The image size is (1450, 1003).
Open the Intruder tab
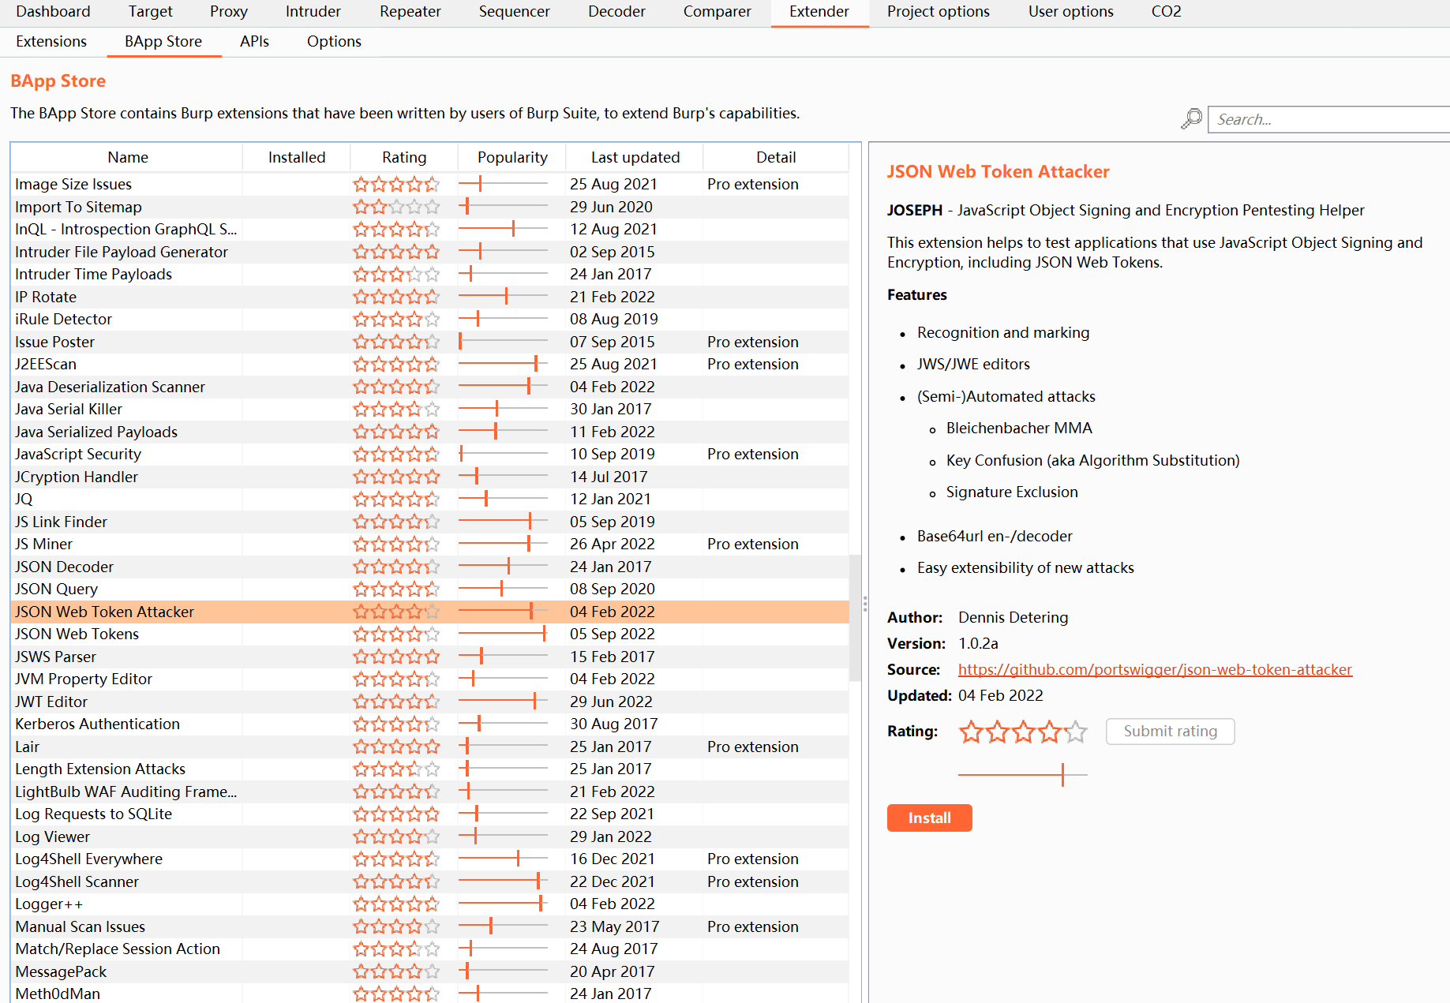click(x=313, y=12)
